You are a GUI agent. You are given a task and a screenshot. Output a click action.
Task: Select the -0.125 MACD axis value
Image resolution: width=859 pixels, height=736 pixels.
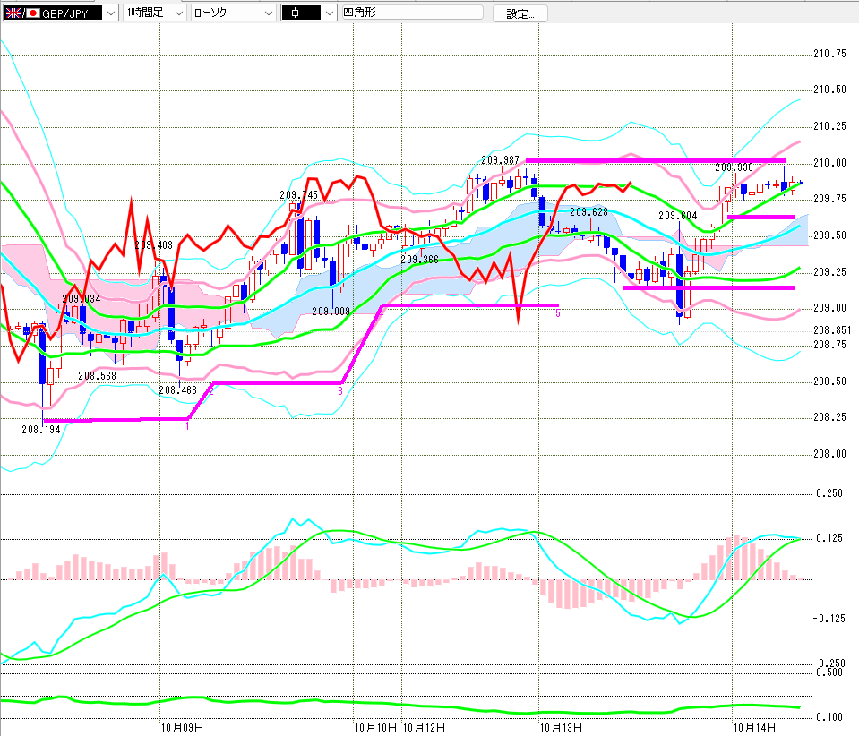pyautogui.click(x=828, y=619)
